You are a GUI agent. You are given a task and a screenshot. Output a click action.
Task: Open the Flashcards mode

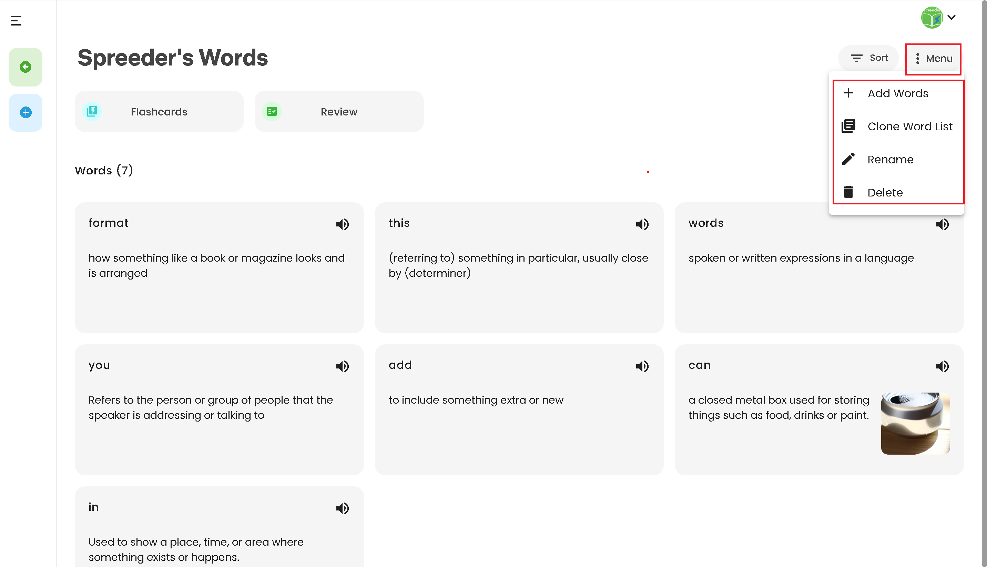click(159, 112)
